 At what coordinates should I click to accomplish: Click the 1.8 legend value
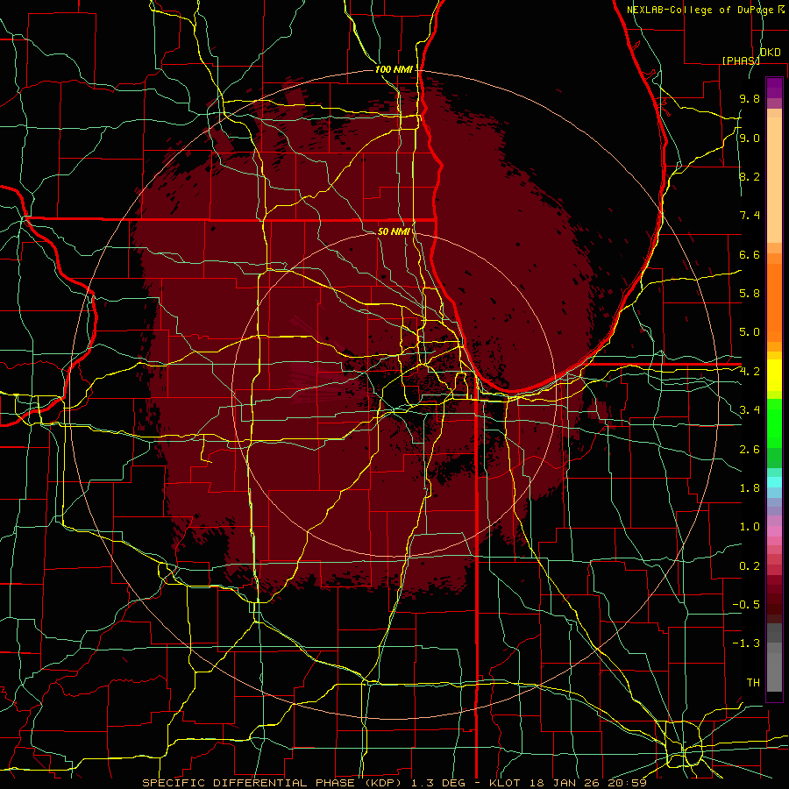pos(750,488)
